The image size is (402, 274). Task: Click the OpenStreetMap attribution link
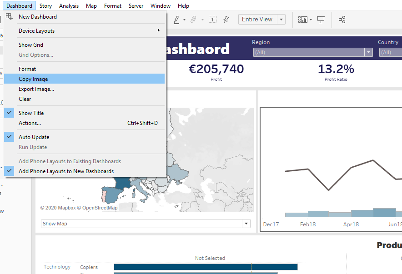click(98, 207)
